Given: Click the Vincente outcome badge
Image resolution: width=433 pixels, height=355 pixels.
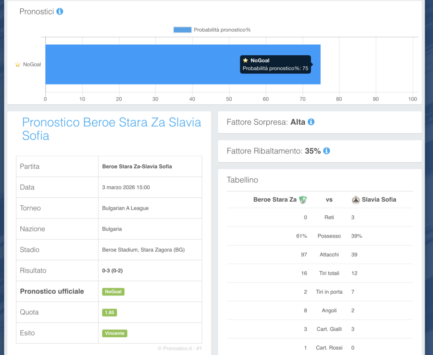Looking at the screenshot, I should coord(115,333).
